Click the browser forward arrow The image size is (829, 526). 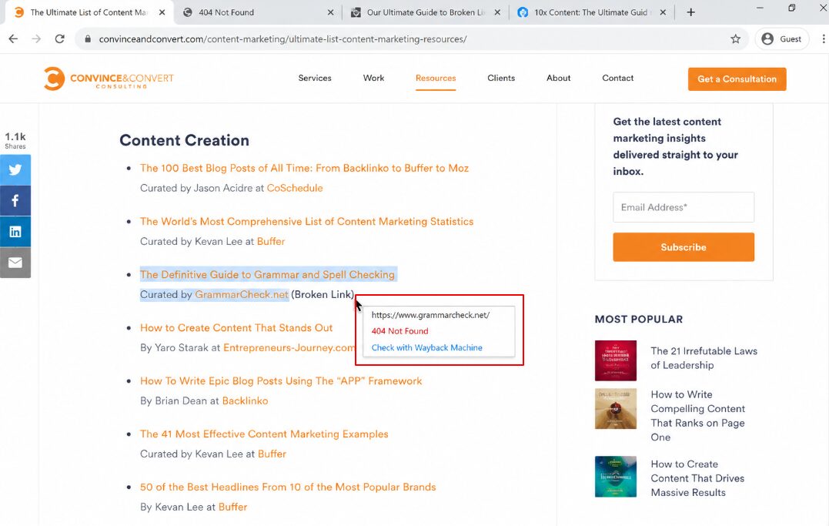(x=36, y=39)
